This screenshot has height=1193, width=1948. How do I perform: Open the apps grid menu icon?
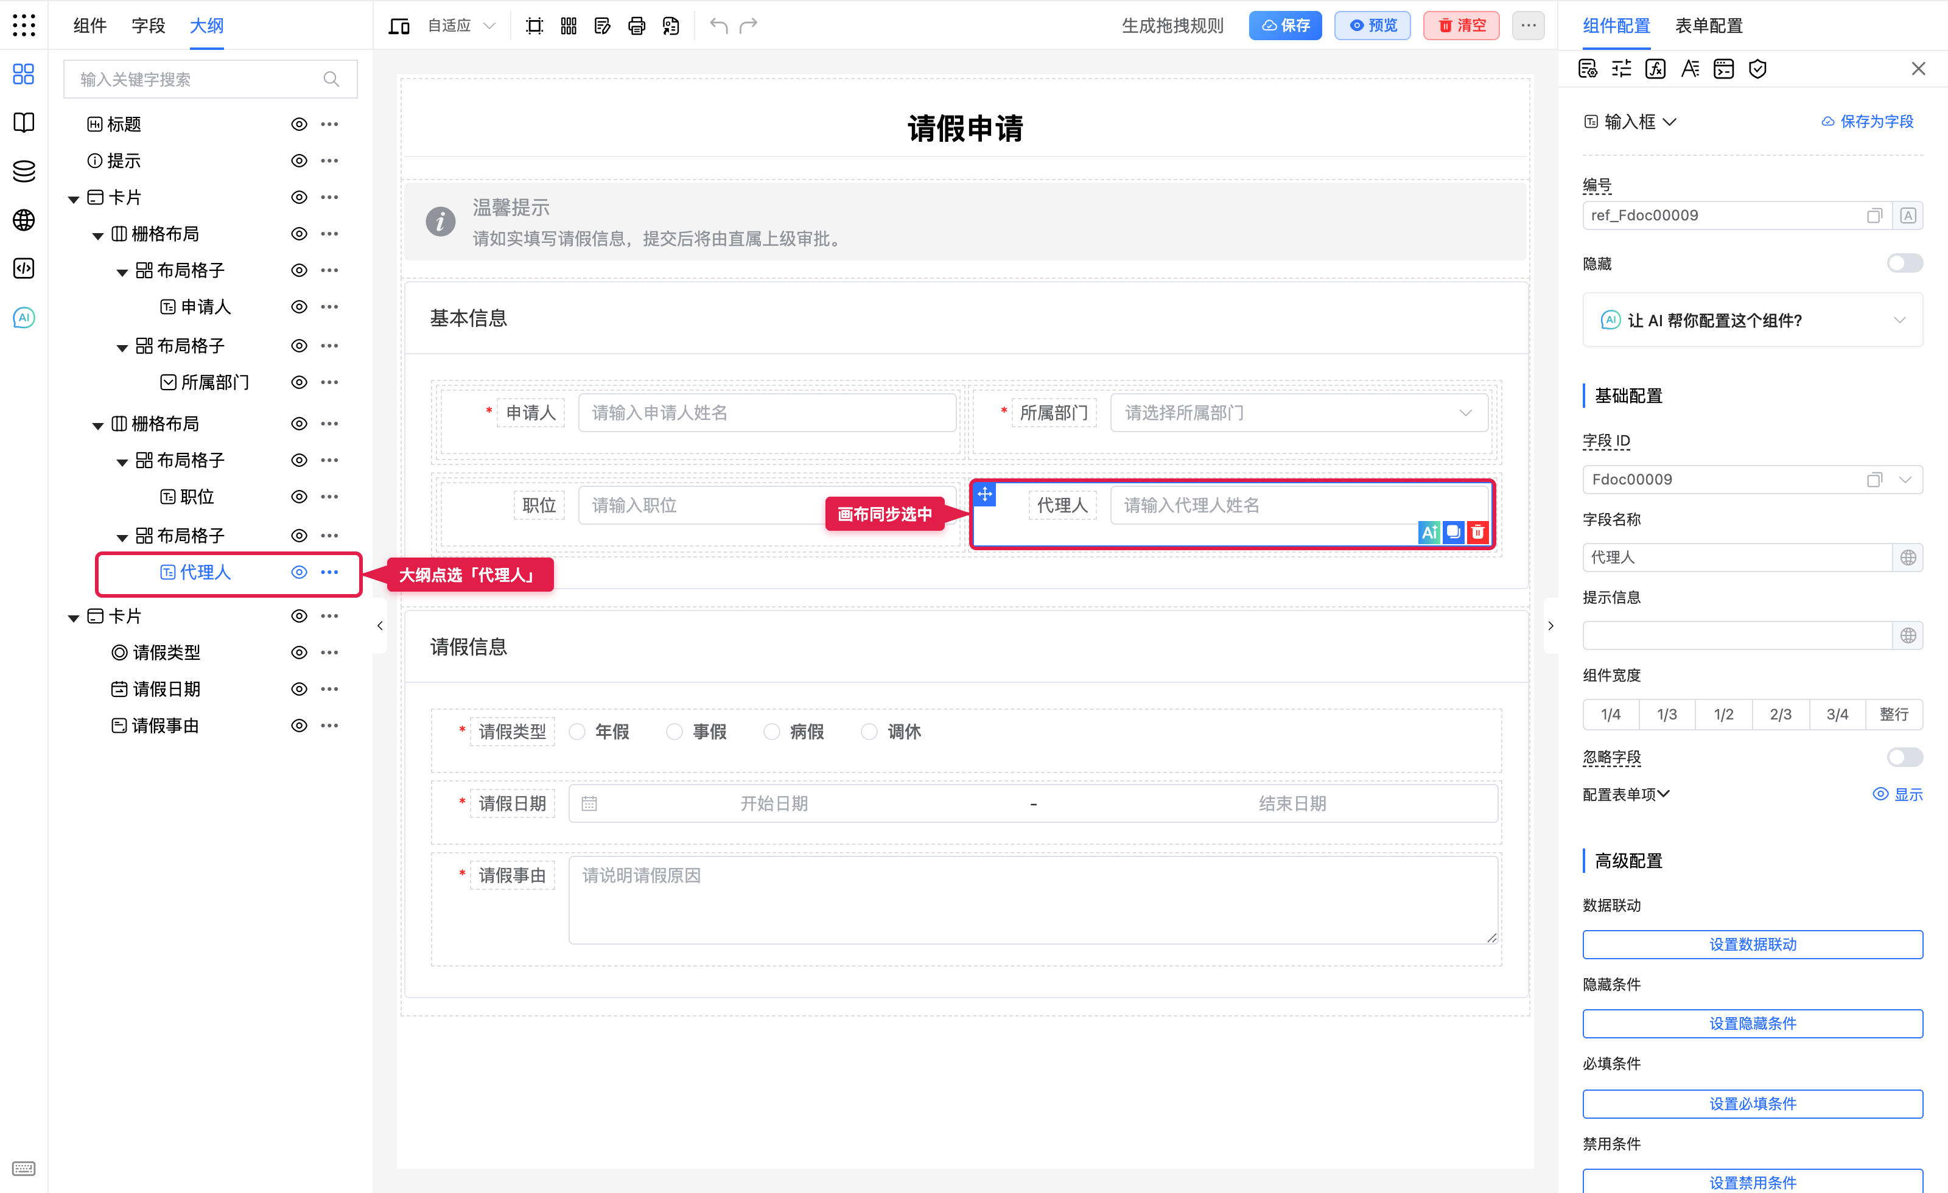point(24,26)
